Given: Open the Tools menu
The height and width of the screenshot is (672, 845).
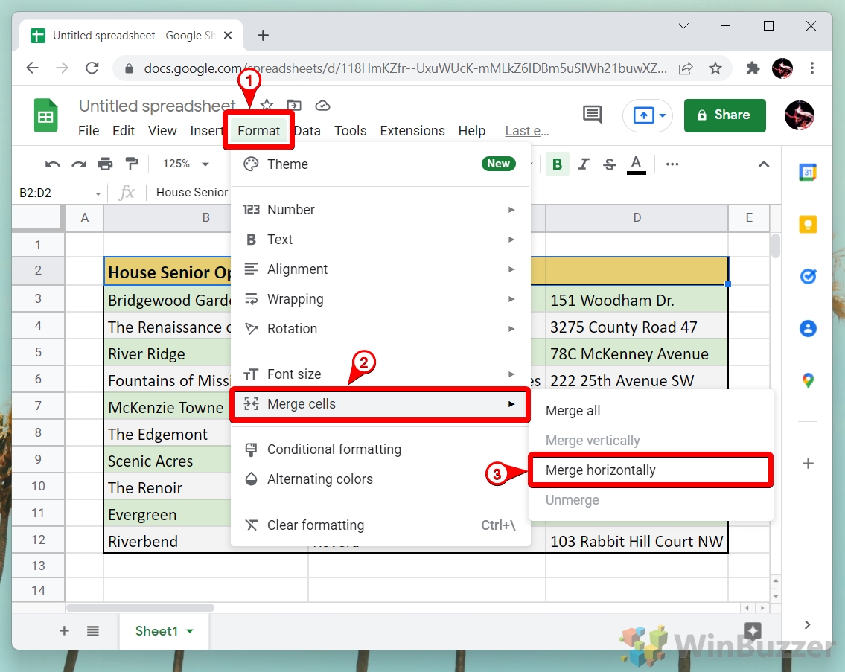Looking at the screenshot, I should click(351, 131).
